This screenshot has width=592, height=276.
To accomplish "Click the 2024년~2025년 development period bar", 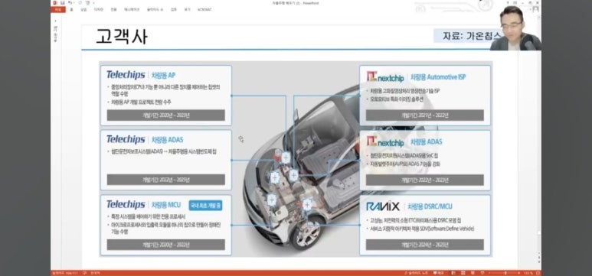I will click(x=425, y=245).
